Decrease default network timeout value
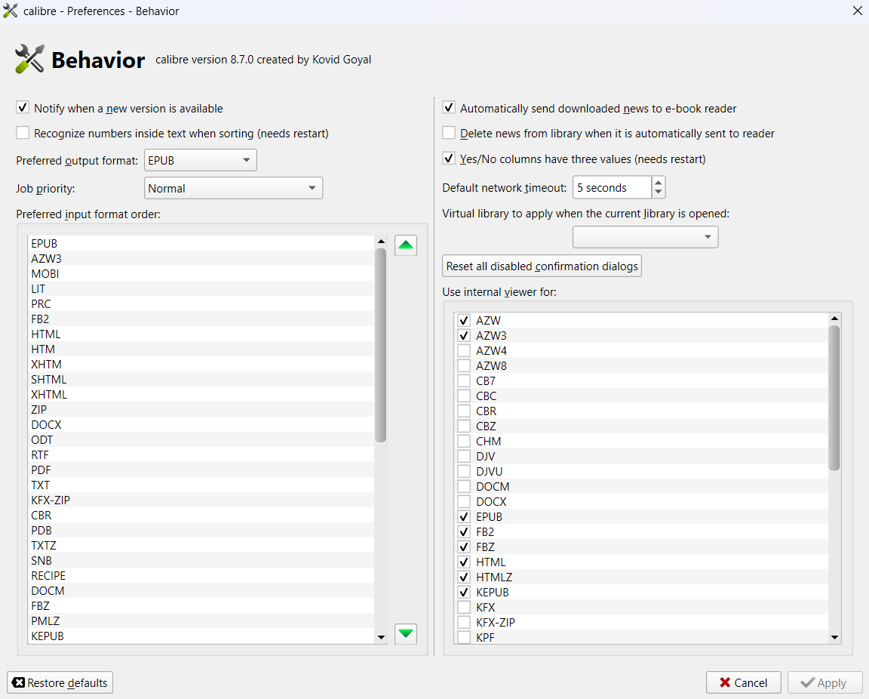The height and width of the screenshot is (699, 869). pos(658,192)
